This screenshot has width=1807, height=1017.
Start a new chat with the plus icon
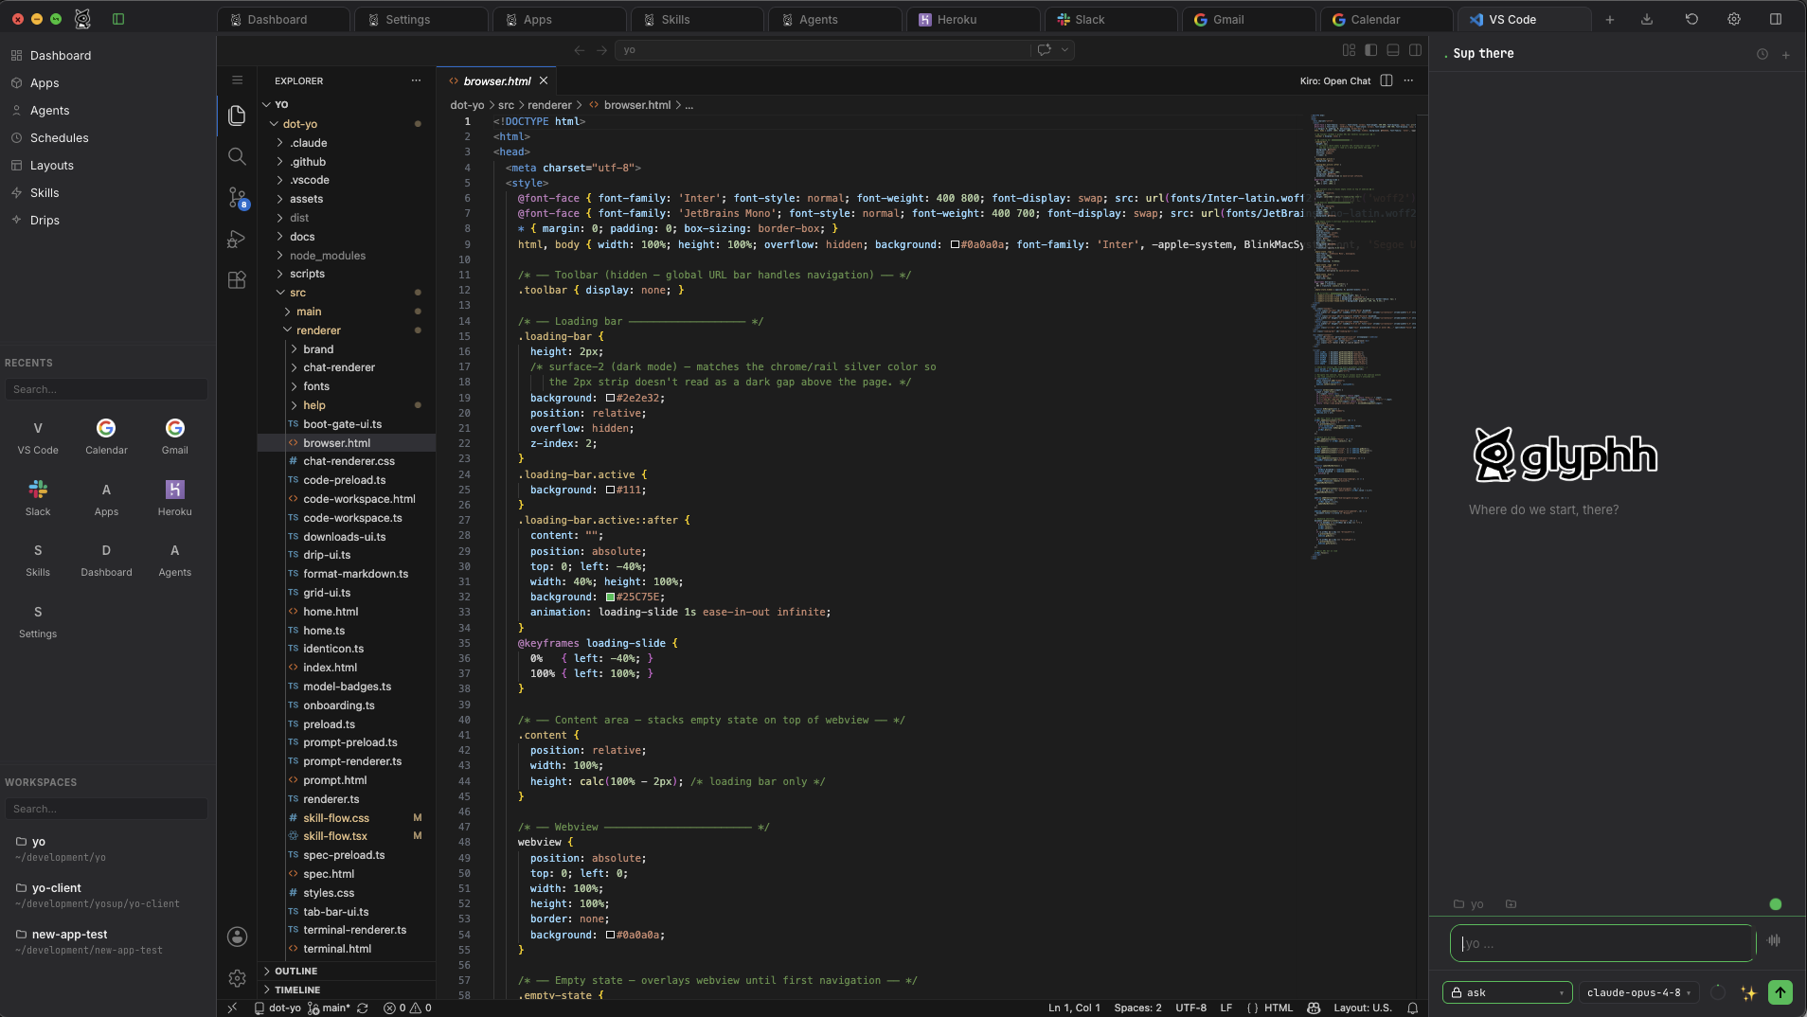click(x=1786, y=55)
